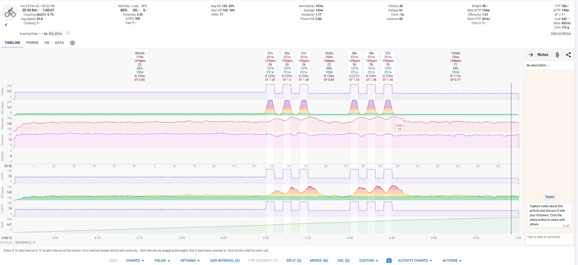
Task: Add a new chart tab with plus icon
Action: click(73, 43)
